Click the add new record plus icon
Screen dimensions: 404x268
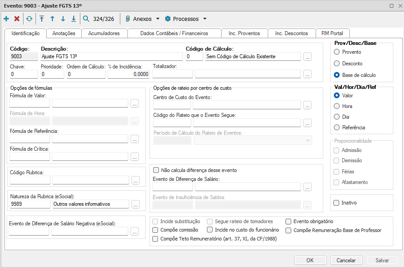(x=6, y=19)
